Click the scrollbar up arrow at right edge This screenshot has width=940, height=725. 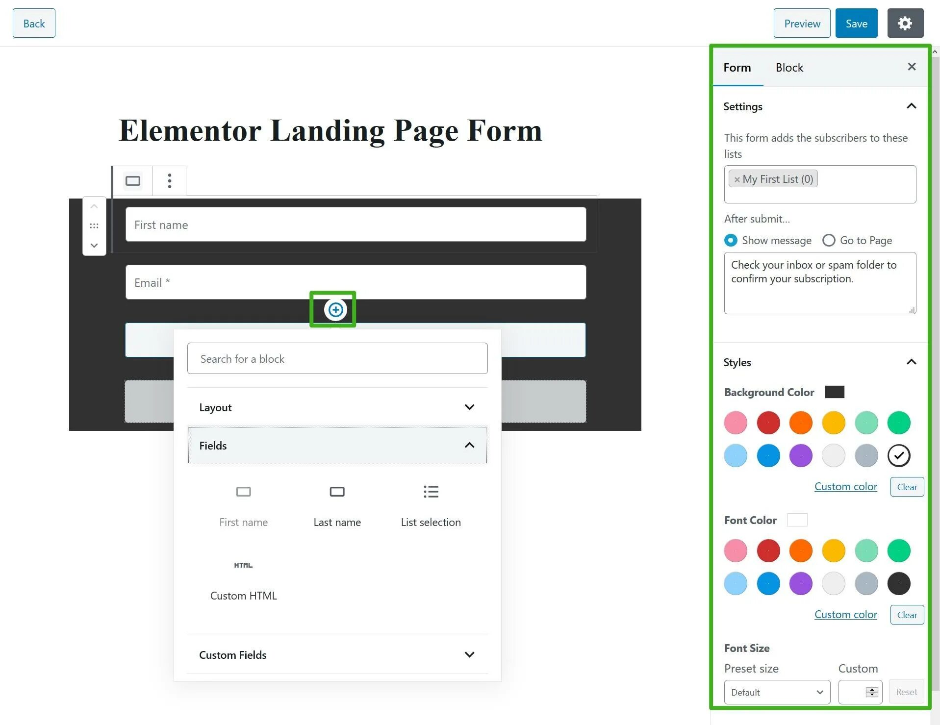pos(936,51)
